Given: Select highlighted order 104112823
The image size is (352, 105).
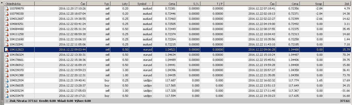Looking at the screenshot, I should pyautogui.click(x=16, y=50).
